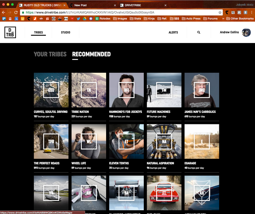Click the Andrew Collins name link

tap(229, 32)
